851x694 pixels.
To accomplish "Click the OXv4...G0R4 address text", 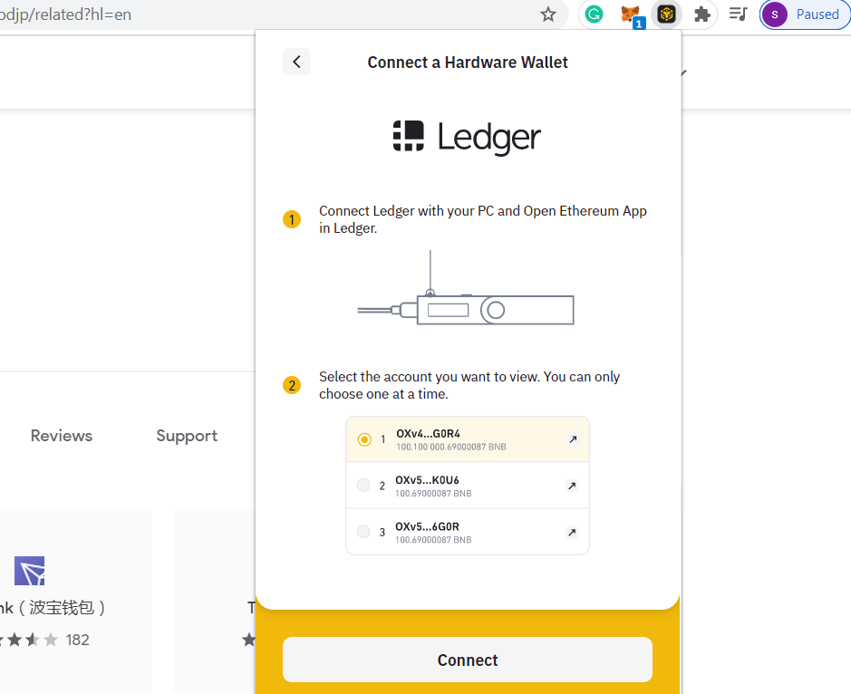I will click(x=428, y=434).
